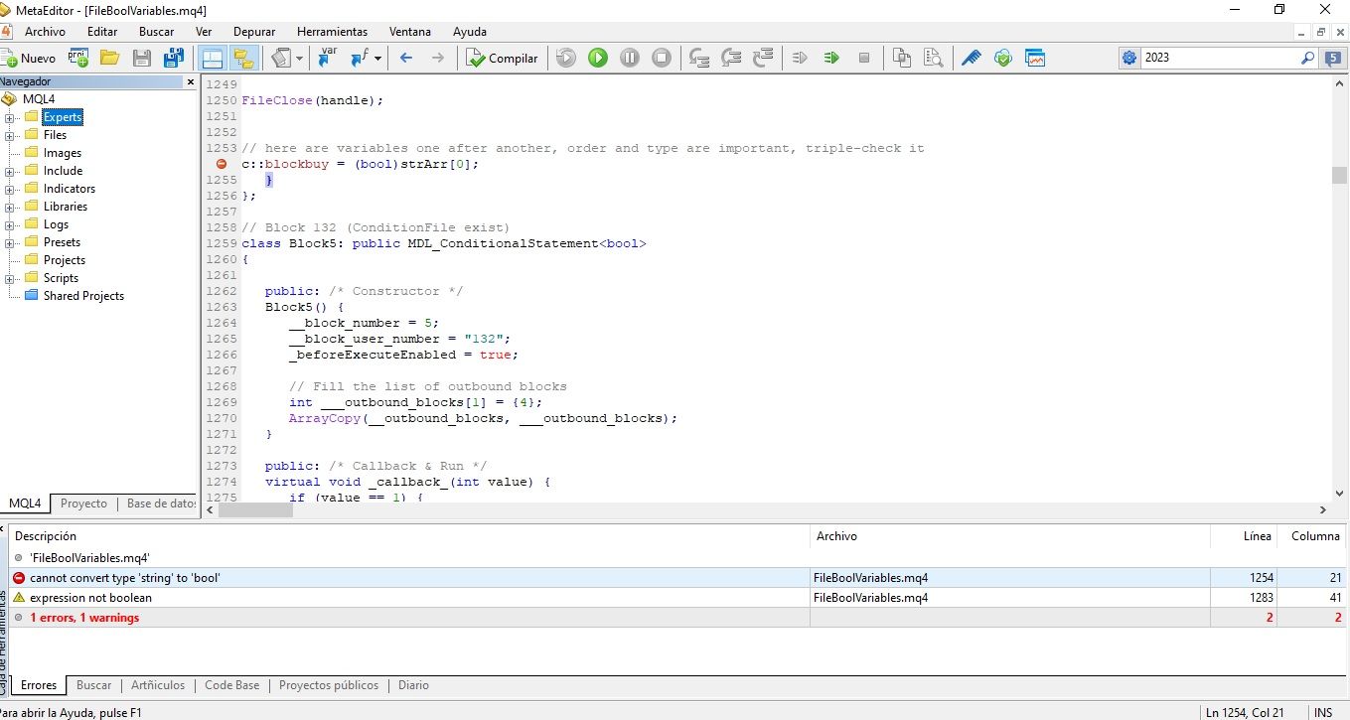
Task: Expand the Experts folder in Navigator
Action: click(10, 117)
